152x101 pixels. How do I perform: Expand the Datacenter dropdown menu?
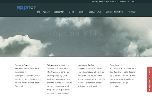(59, 12)
